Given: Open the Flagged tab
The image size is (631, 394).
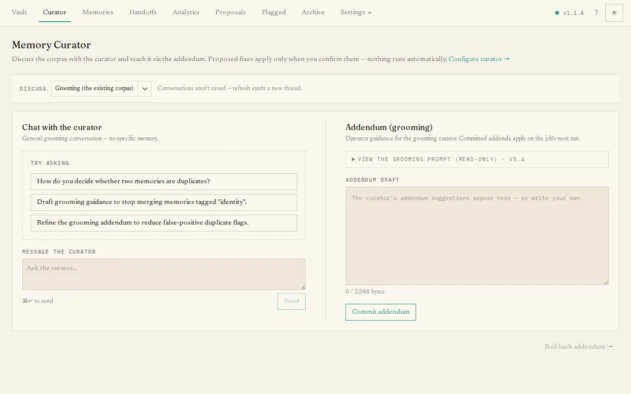Looking at the screenshot, I should click(274, 12).
